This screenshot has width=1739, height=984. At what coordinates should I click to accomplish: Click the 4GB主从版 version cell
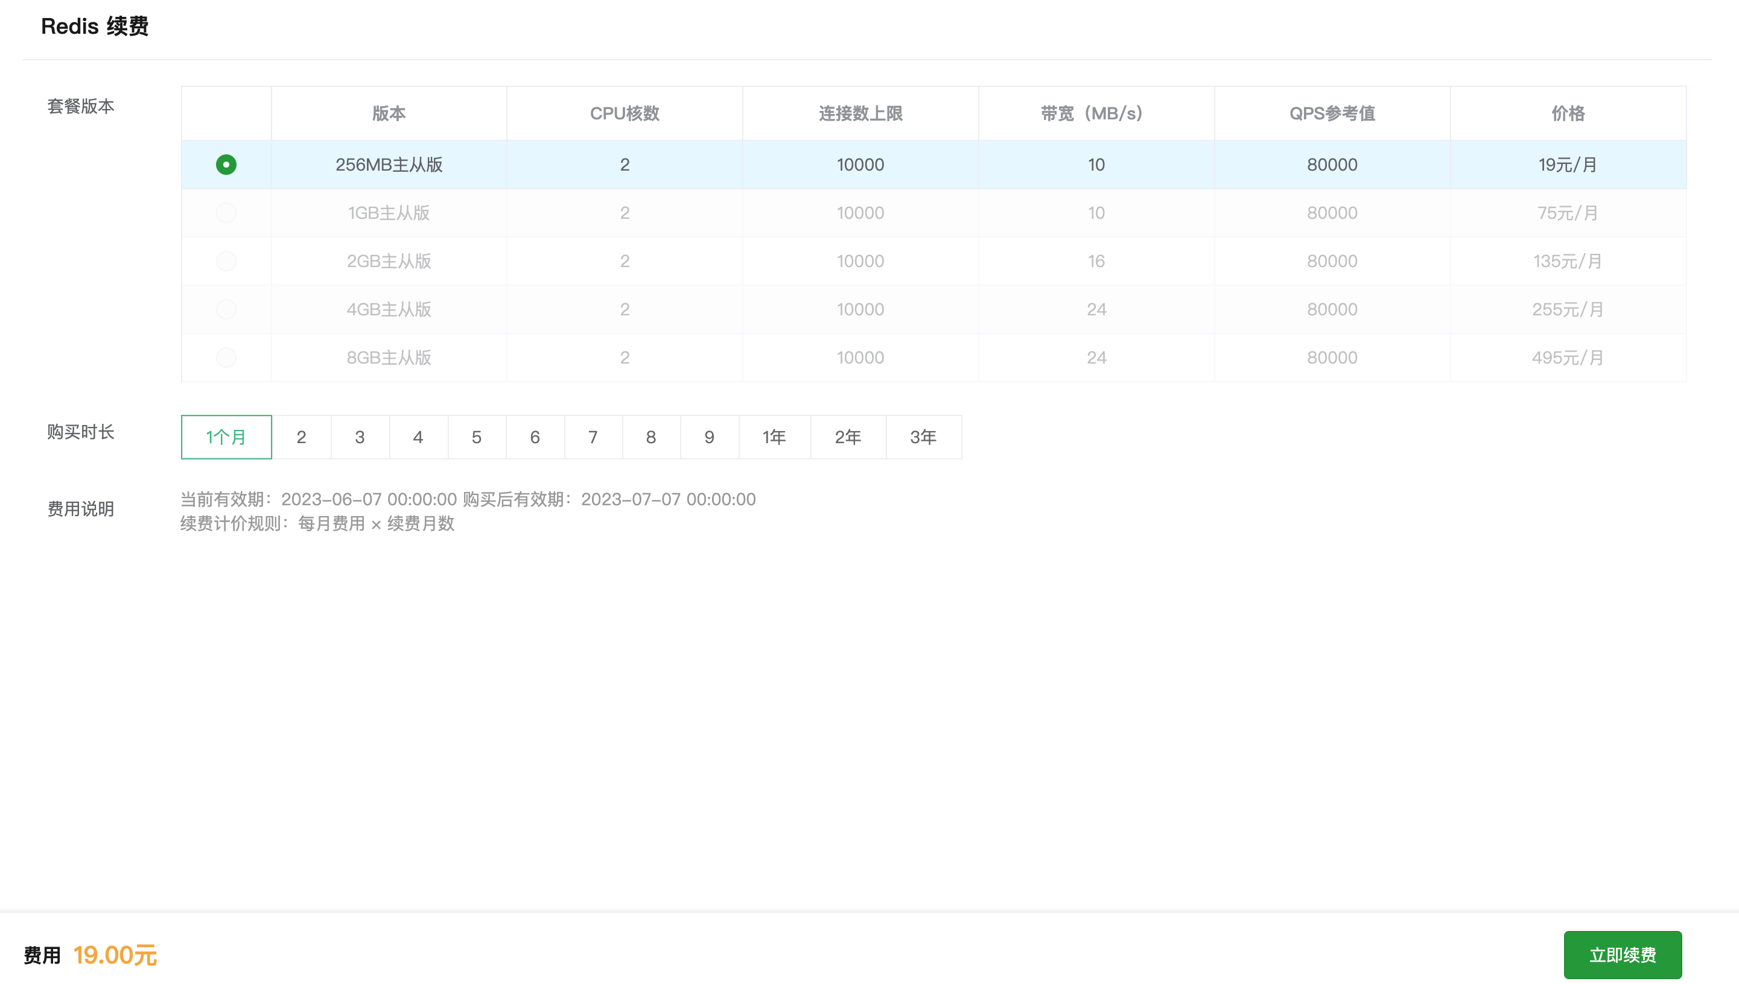pos(389,309)
